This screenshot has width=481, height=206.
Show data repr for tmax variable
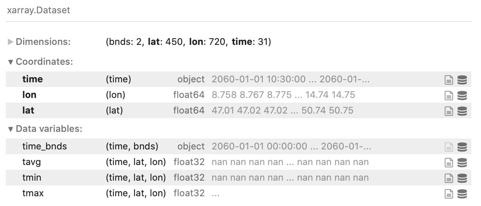click(462, 194)
